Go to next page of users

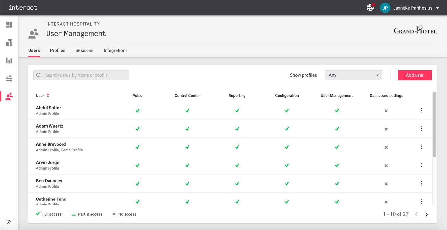(x=426, y=214)
